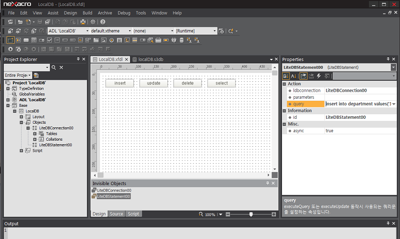Open the Help question mark icon
The height and width of the screenshot is (239, 400).
[x=102, y=22]
